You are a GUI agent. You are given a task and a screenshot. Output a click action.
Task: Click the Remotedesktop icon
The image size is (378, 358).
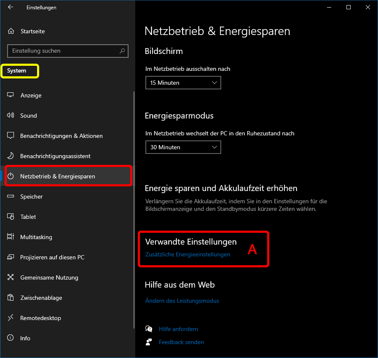coord(11,318)
